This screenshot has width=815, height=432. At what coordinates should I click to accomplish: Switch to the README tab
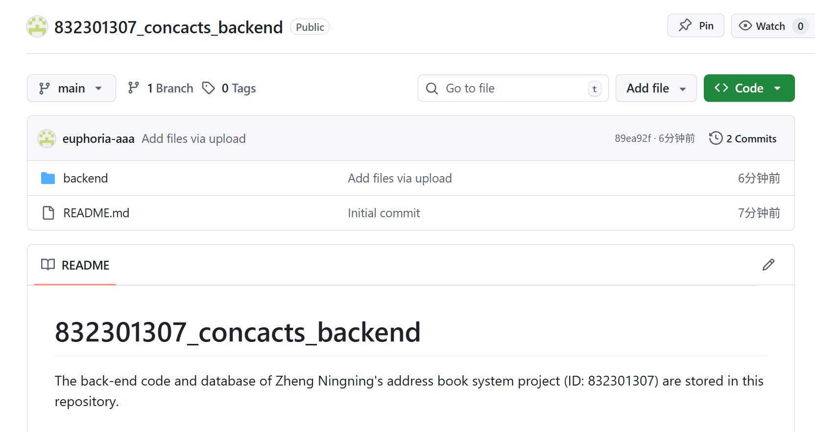(x=85, y=265)
